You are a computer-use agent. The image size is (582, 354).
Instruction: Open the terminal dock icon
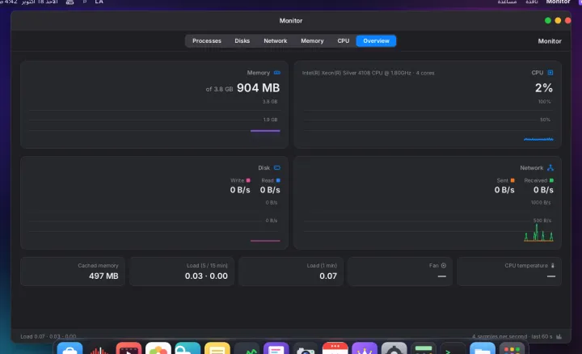453,349
